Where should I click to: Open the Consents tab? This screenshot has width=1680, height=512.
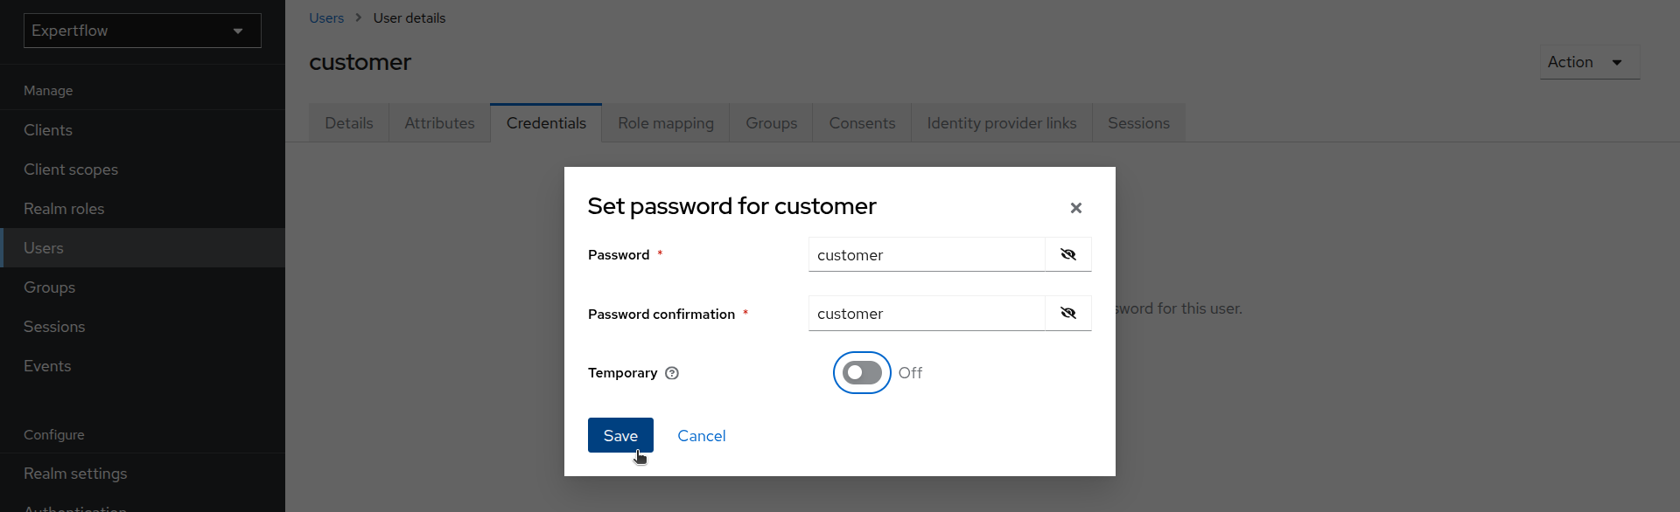coord(861,123)
